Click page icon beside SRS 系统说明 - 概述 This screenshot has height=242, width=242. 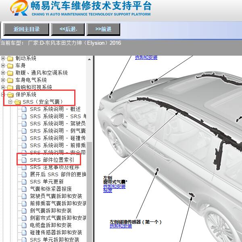point(24,109)
